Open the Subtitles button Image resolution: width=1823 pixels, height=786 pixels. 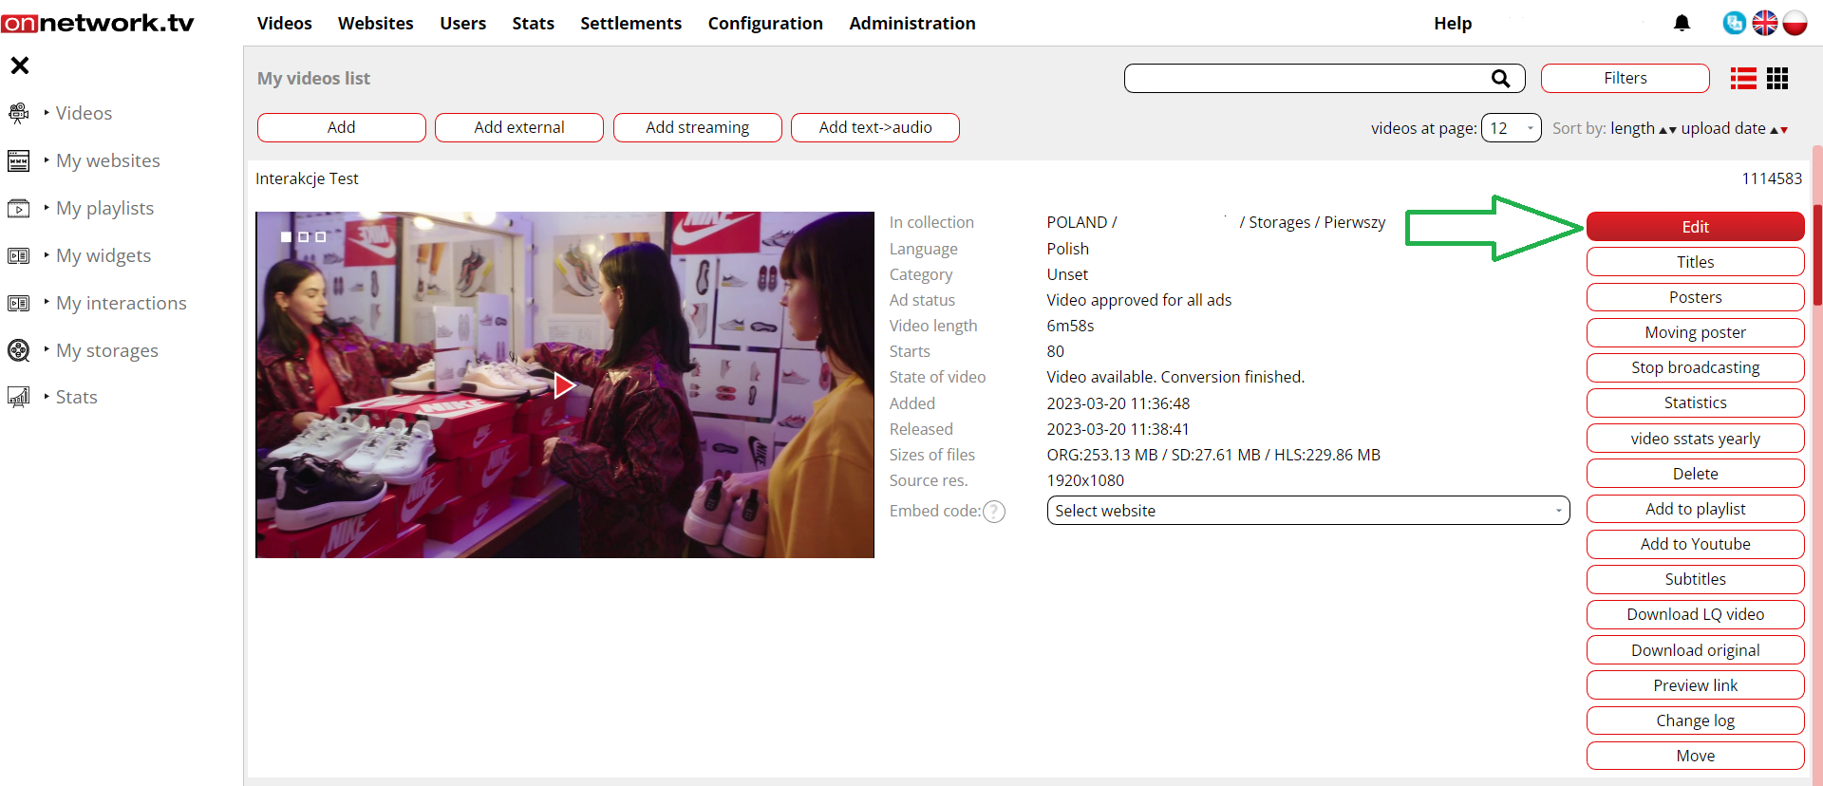1695,579
